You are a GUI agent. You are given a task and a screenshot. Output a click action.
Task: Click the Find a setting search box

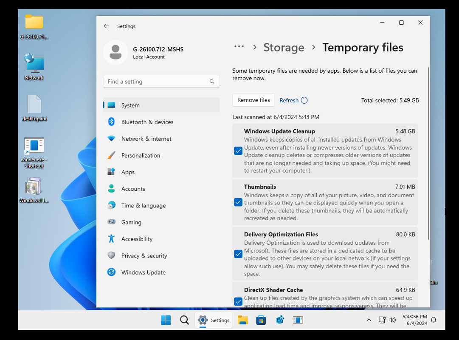[x=161, y=82]
